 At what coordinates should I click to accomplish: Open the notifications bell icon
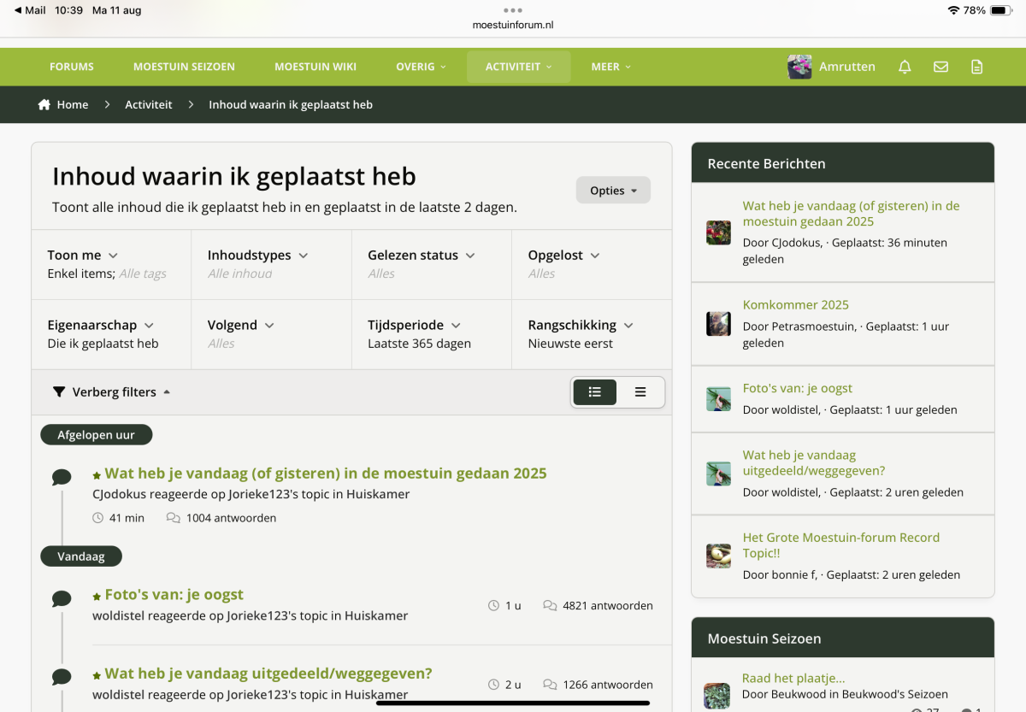(x=905, y=67)
